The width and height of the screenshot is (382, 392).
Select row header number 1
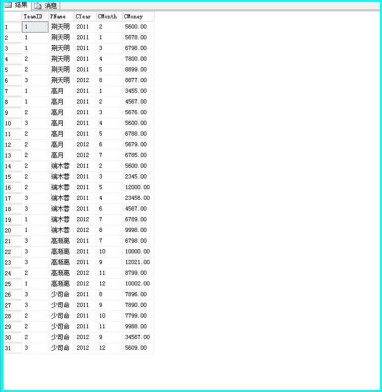(x=13, y=27)
